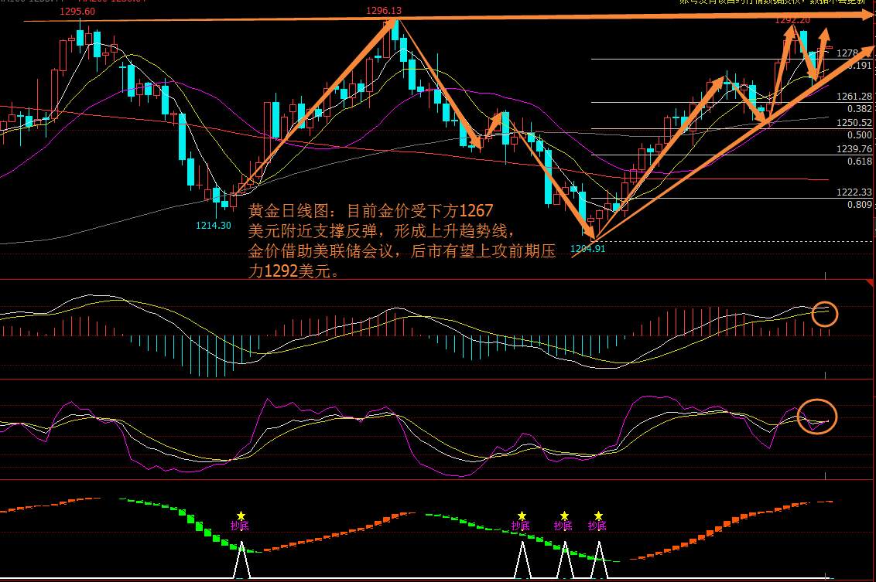
Task: Click the yellow star above the rightmost 抄底
Action: [x=598, y=516]
